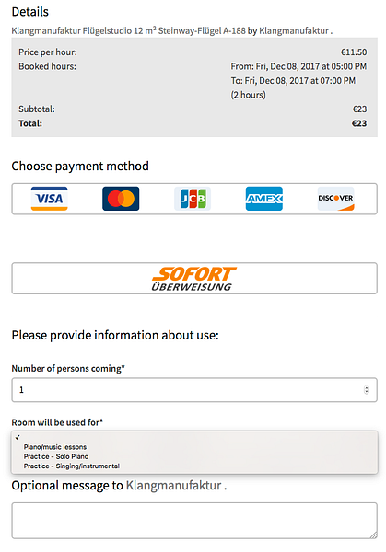
Task: Choose the Mastercard payment icon
Action: pos(121,199)
